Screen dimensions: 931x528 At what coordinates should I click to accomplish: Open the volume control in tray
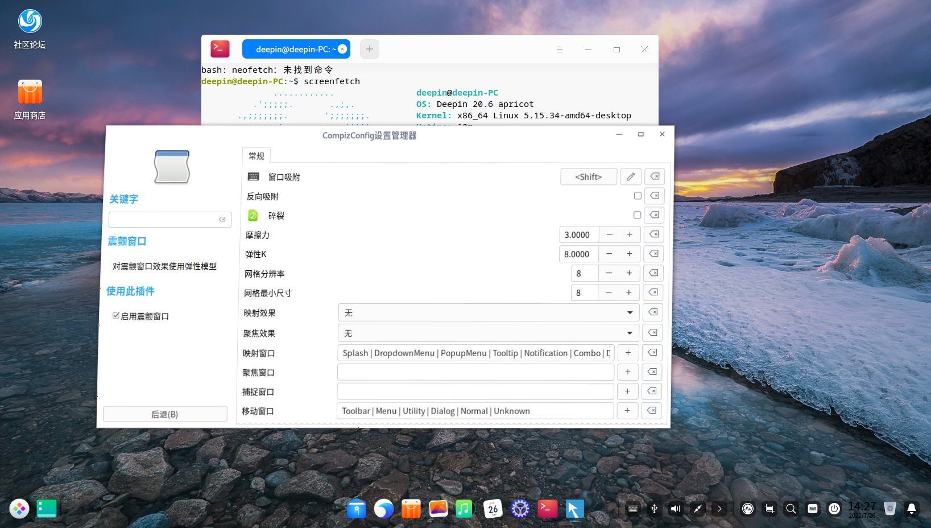point(676,509)
